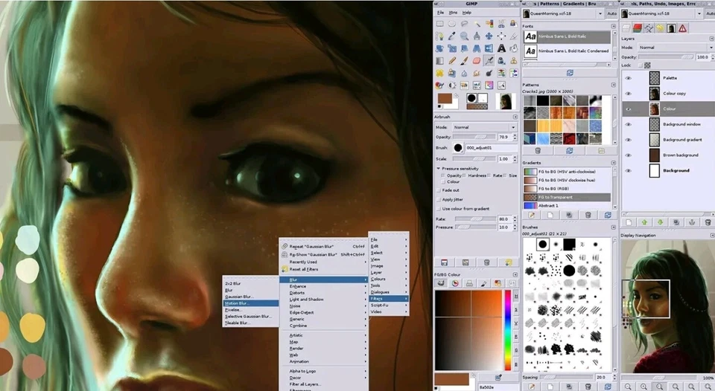Check Use colour from gradient

[439, 208]
